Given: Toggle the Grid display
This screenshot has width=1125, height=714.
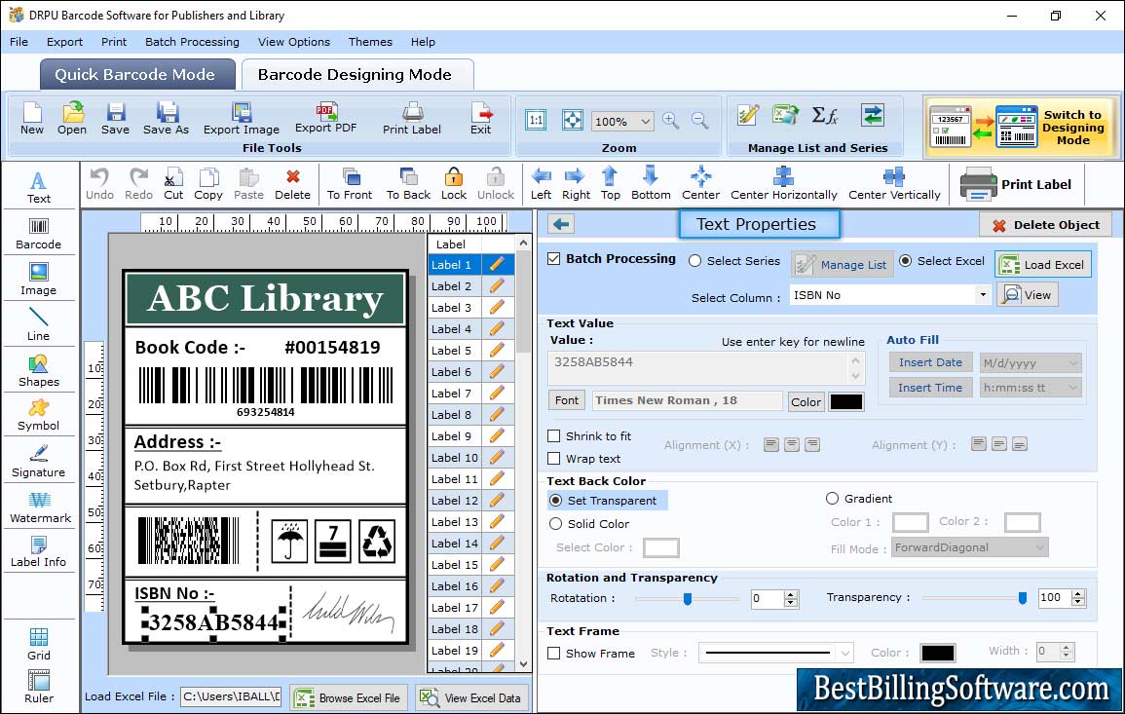Looking at the screenshot, I should click(x=39, y=645).
